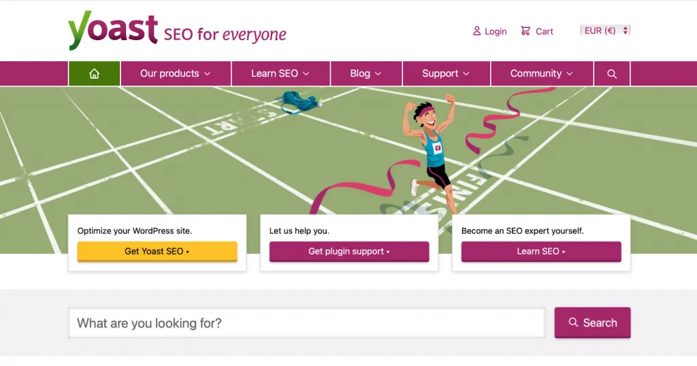Expand the Blog menu chevron
The image size is (697, 366).
(x=378, y=74)
